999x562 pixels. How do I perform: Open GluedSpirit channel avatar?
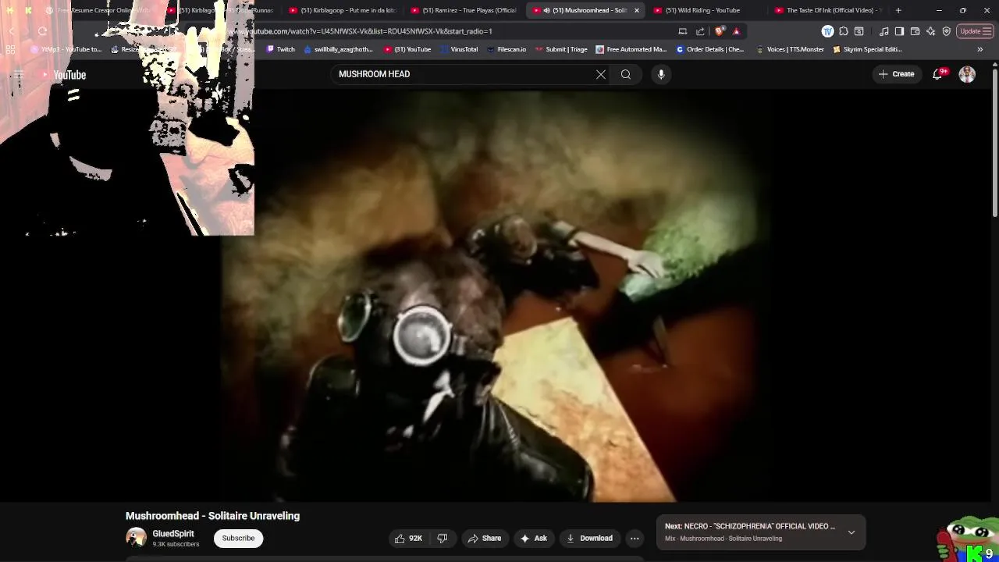click(x=136, y=538)
